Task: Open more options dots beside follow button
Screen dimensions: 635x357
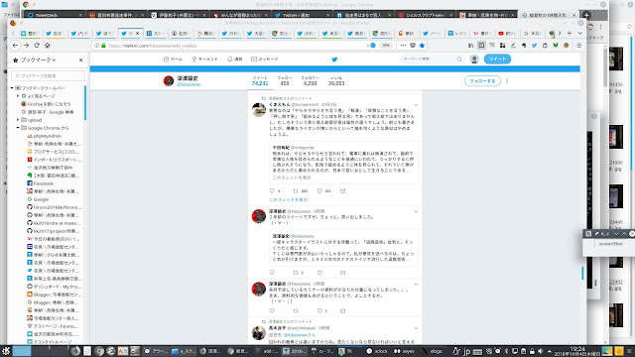Action: (507, 81)
